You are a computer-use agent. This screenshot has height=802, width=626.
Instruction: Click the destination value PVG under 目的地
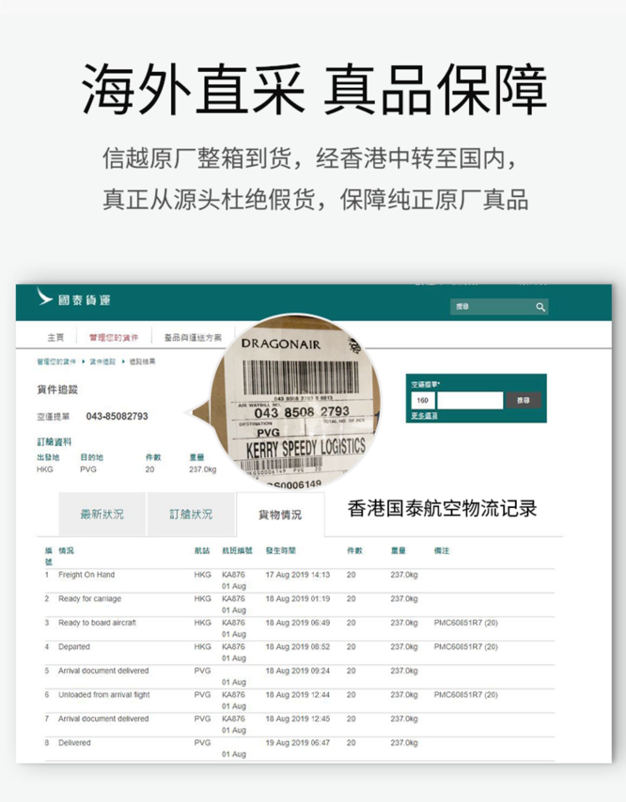[x=88, y=470]
